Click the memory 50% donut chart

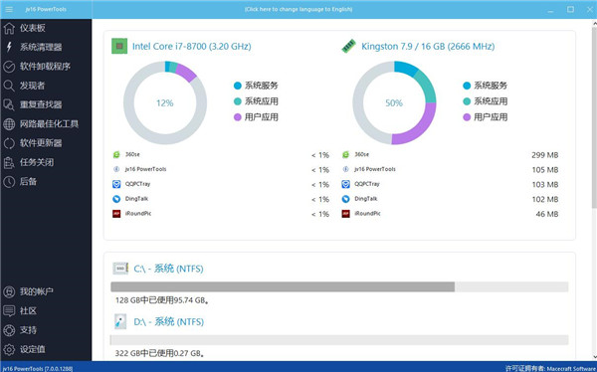394,102
